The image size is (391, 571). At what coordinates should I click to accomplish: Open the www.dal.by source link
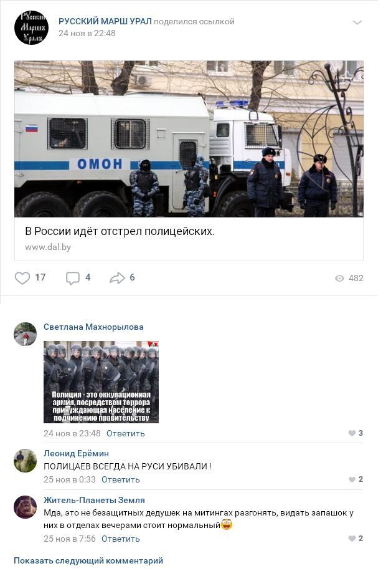tap(48, 247)
